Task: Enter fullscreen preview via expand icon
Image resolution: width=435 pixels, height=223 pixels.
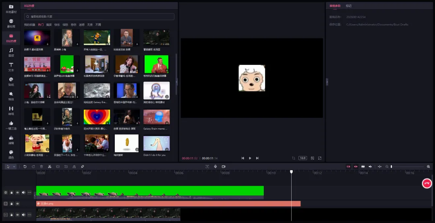Action: pos(319,158)
